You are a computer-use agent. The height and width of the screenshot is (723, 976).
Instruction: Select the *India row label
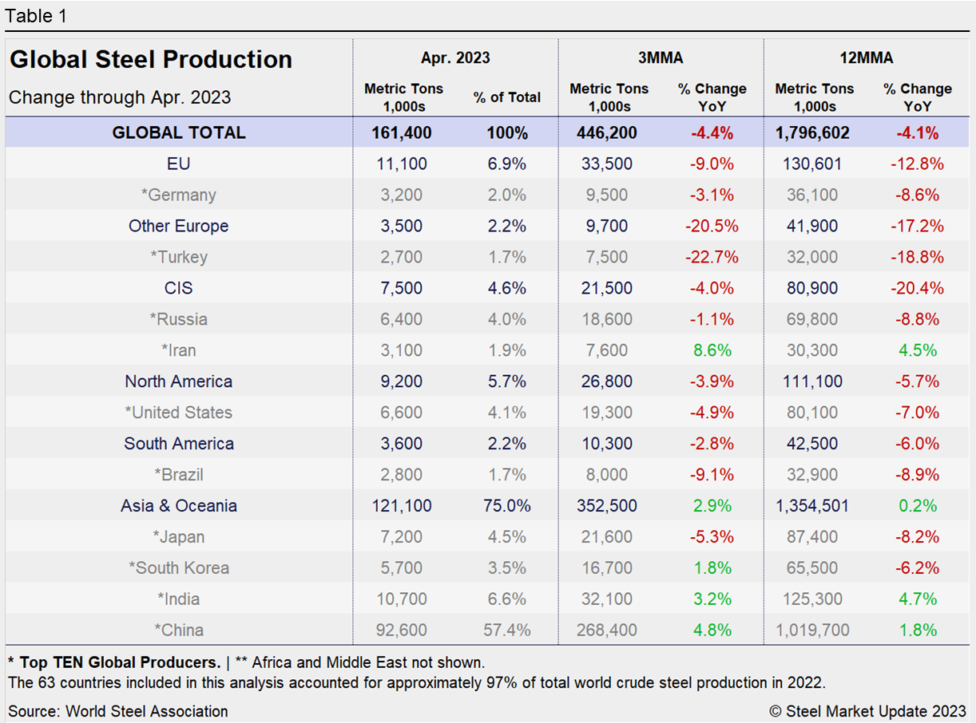pos(179,599)
